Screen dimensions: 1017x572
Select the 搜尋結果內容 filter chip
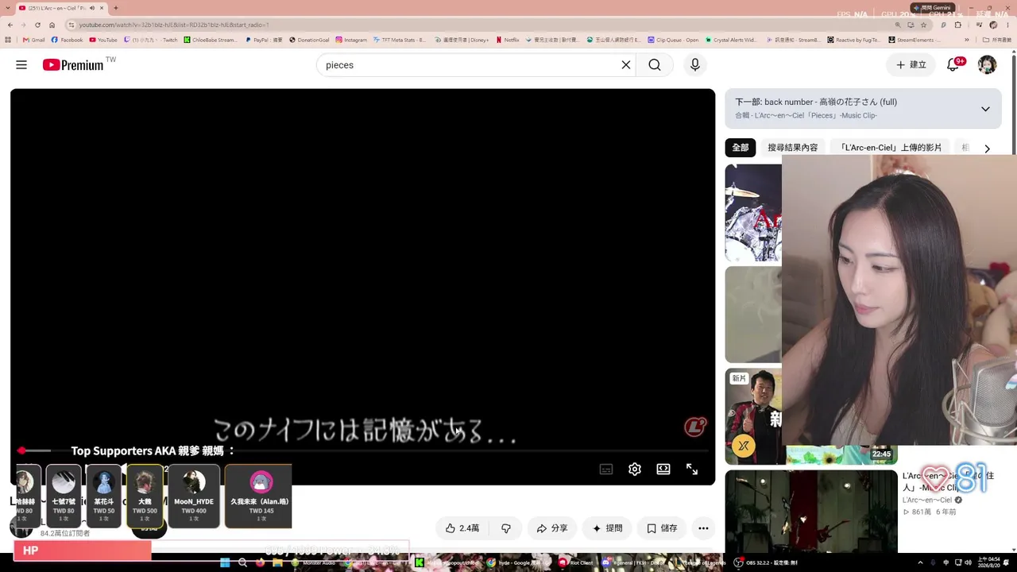pos(793,148)
